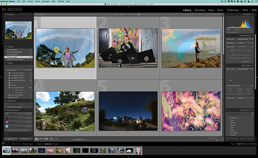Click the filmstrip grid shortcut icon
The width and height of the screenshot is (258, 158).
pos(13,144)
